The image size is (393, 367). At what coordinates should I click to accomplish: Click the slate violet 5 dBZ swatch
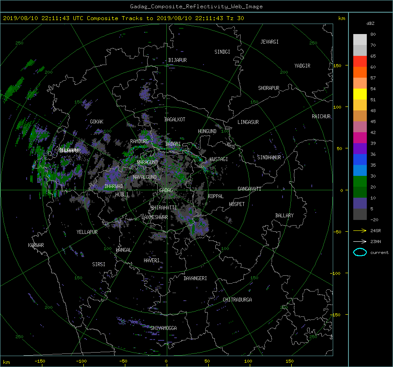[360, 203]
